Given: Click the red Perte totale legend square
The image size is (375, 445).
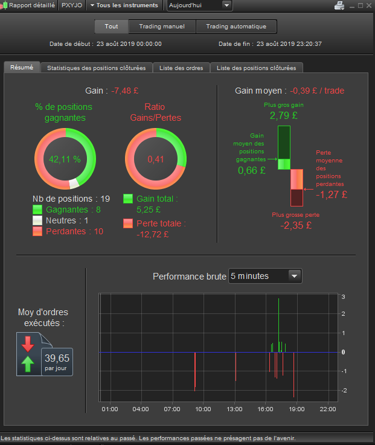Looking at the screenshot, I should coord(128,223).
